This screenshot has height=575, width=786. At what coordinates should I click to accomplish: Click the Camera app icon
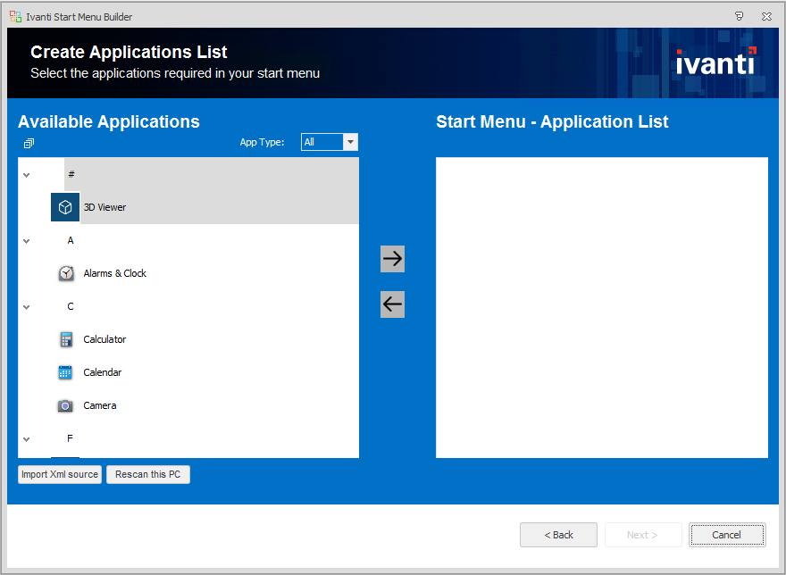pyautogui.click(x=65, y=405)
